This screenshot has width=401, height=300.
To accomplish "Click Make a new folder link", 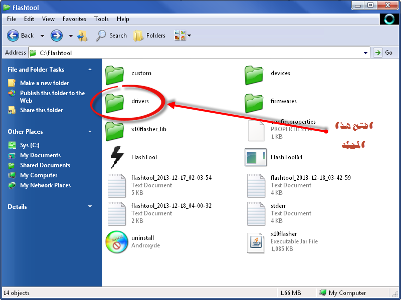I will click(45, 83).
